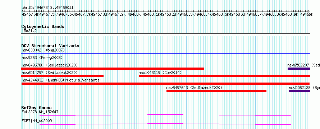Viewport: 320px width, 129px height.
Task: Open nsv6497643 (Sedlazeck2020) variant label
Action: point(194,88)
